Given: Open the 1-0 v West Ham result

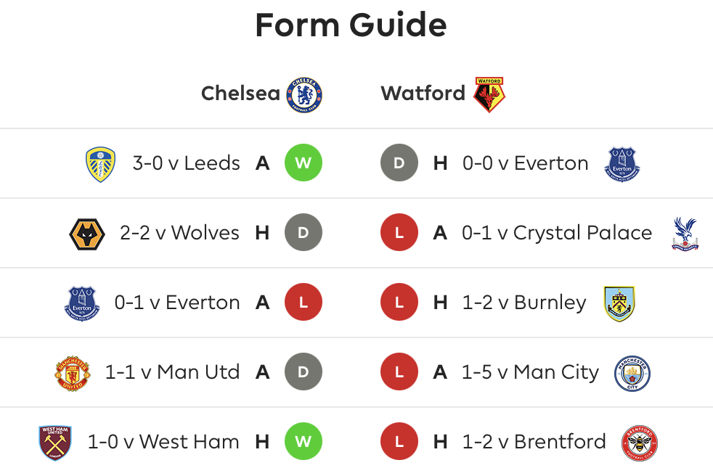Looking at the screenshot, I should pos(163,442).
